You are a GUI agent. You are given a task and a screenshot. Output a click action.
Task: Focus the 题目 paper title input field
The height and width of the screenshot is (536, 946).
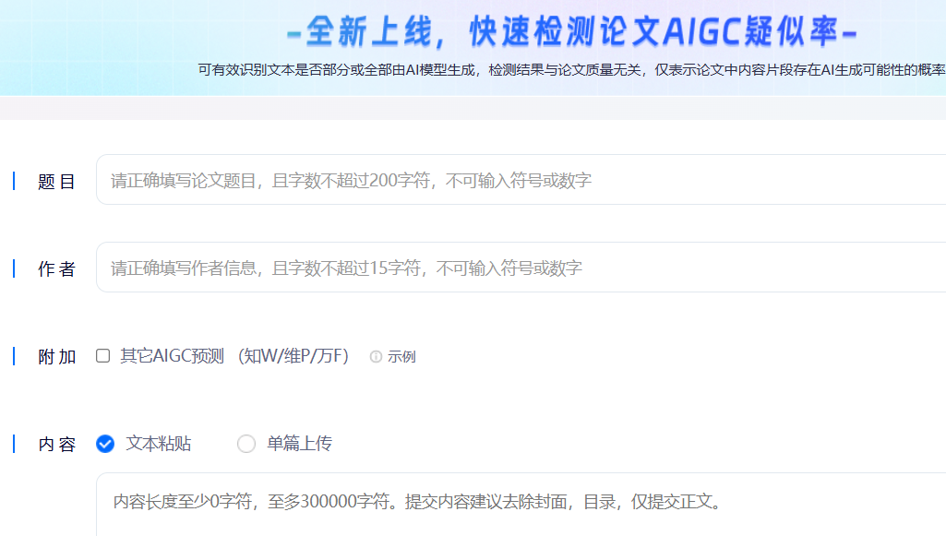click(517, 181)
